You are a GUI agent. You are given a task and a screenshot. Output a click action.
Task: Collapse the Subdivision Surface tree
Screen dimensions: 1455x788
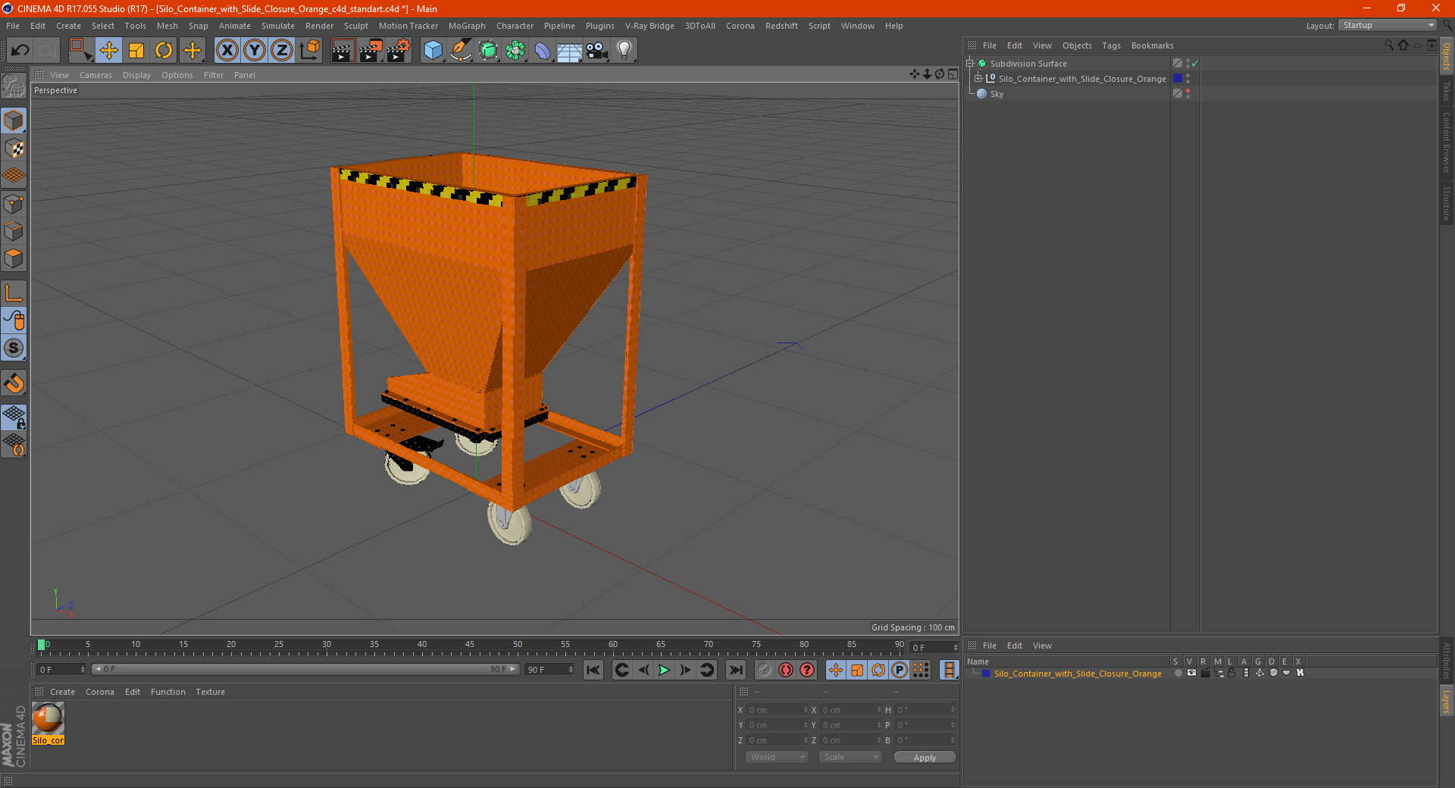tap(970, 64)
